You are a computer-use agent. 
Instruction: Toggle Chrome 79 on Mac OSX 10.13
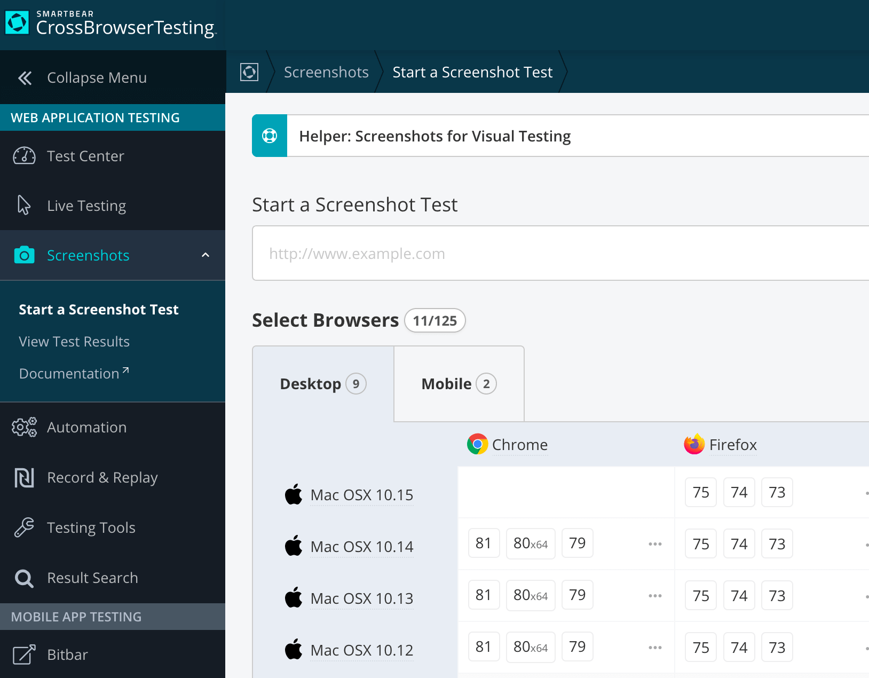click(x=578, y=595)
